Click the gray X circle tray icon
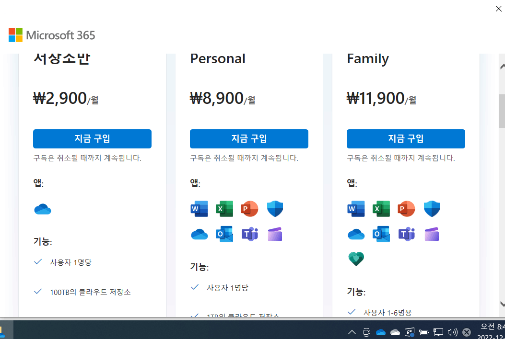The image size is (505, 339). pos(466,332)
